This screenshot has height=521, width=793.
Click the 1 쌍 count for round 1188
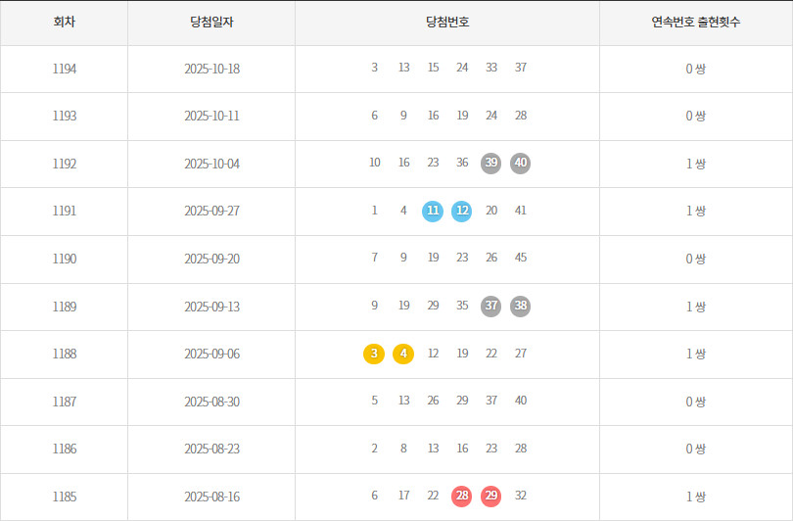click(x=695, y=354)
